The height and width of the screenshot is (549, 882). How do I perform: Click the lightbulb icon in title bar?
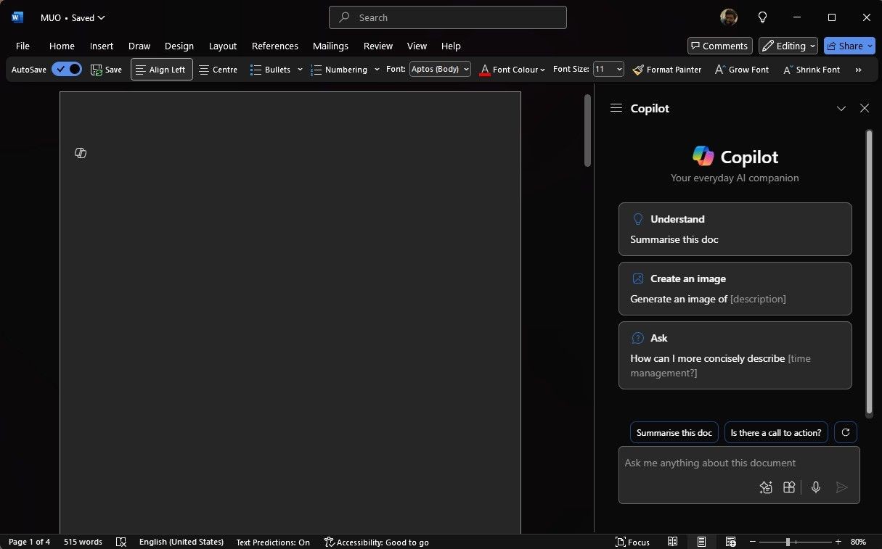pos(762,17)
